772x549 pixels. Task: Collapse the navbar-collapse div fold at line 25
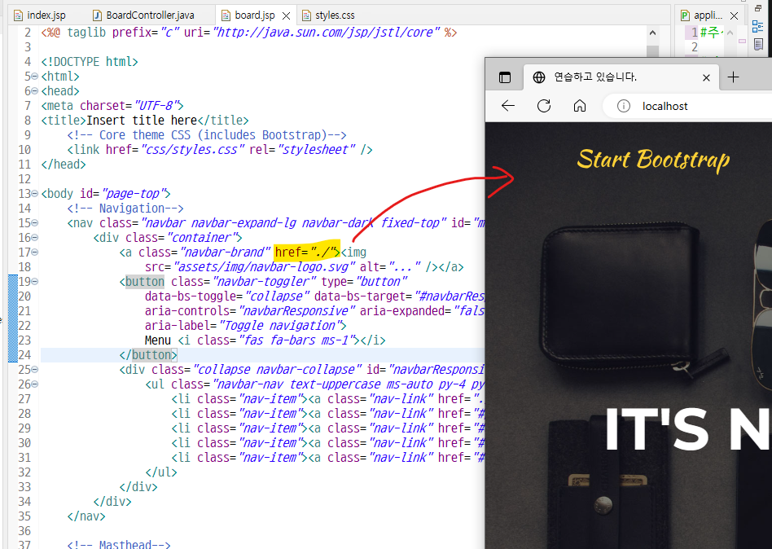click(34, 370)
